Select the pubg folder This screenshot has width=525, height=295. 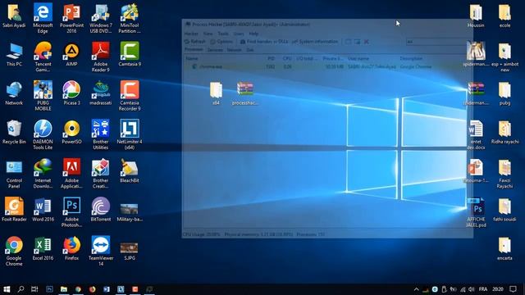pos(504,93)
